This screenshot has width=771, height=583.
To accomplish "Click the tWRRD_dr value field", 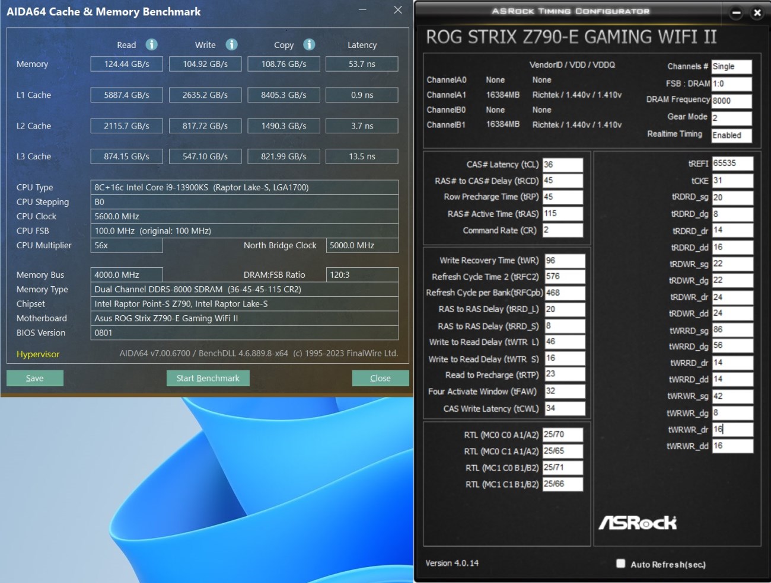I will click(x=732, y=363).
